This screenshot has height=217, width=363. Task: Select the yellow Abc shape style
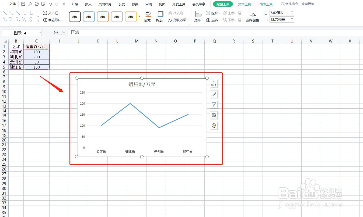coord(131,16)
